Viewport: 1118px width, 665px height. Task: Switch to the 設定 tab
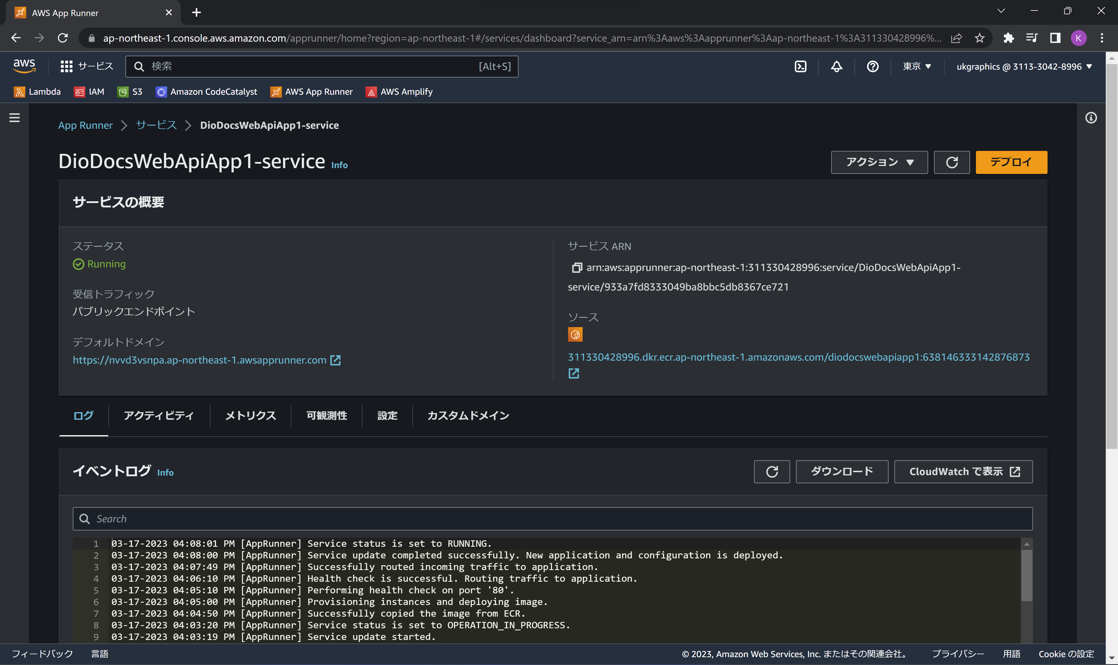point(387,415)
